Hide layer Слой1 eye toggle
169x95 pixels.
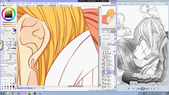[x=103, y=56]
